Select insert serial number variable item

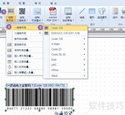(x=24, y=56)
